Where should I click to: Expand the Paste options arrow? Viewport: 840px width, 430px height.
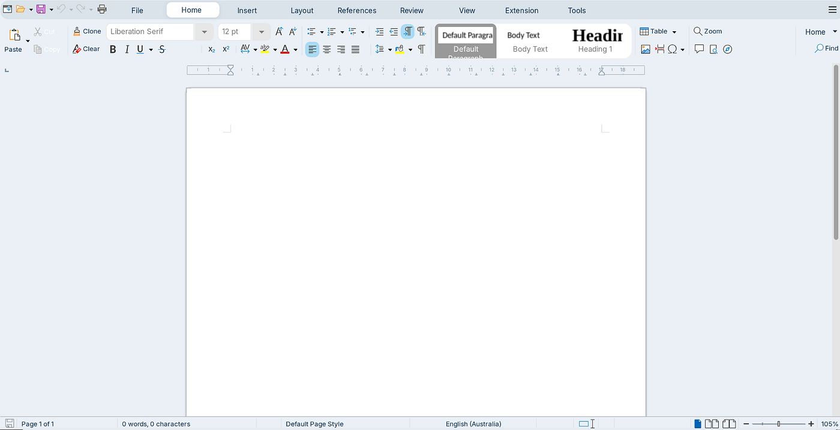[x=28, y=40]
